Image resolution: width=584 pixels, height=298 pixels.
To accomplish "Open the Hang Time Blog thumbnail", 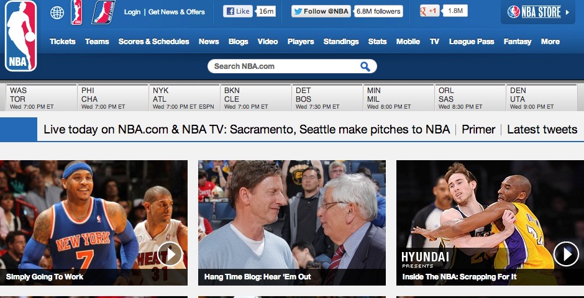I will [292, 223].
